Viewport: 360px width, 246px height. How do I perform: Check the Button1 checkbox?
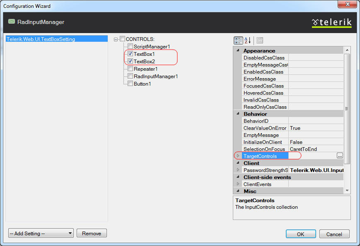point(130,84)
